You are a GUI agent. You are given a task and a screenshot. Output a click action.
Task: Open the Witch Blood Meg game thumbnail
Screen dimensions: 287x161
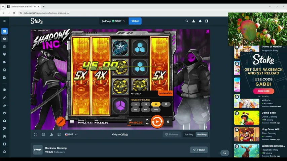(247, 151)
